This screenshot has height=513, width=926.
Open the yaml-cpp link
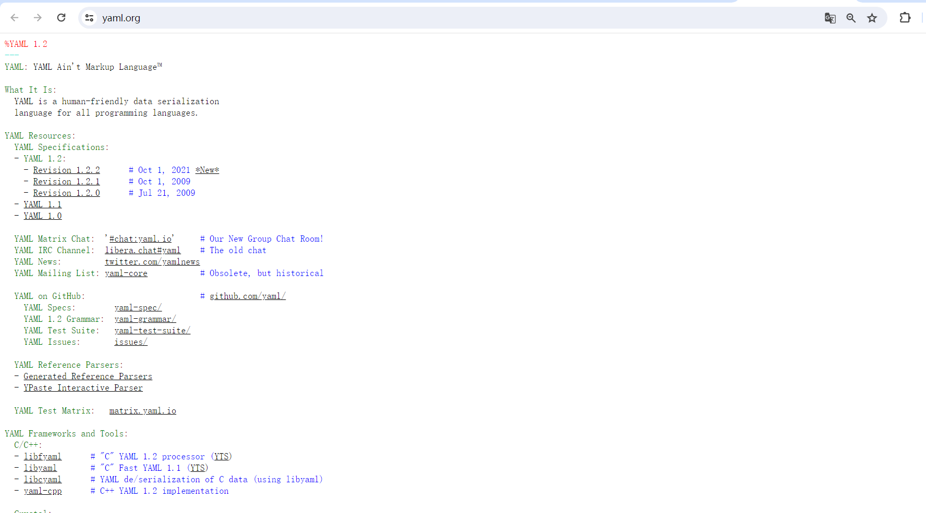(x=43, y=491)
